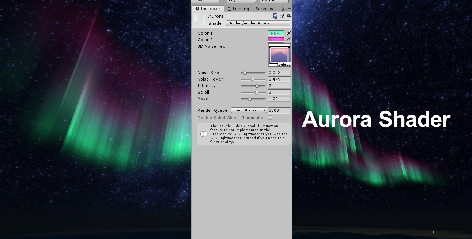Click the Aurora material preview thumbnail
The height and width of the screenshot is (239, 472).
pos(199,19)
